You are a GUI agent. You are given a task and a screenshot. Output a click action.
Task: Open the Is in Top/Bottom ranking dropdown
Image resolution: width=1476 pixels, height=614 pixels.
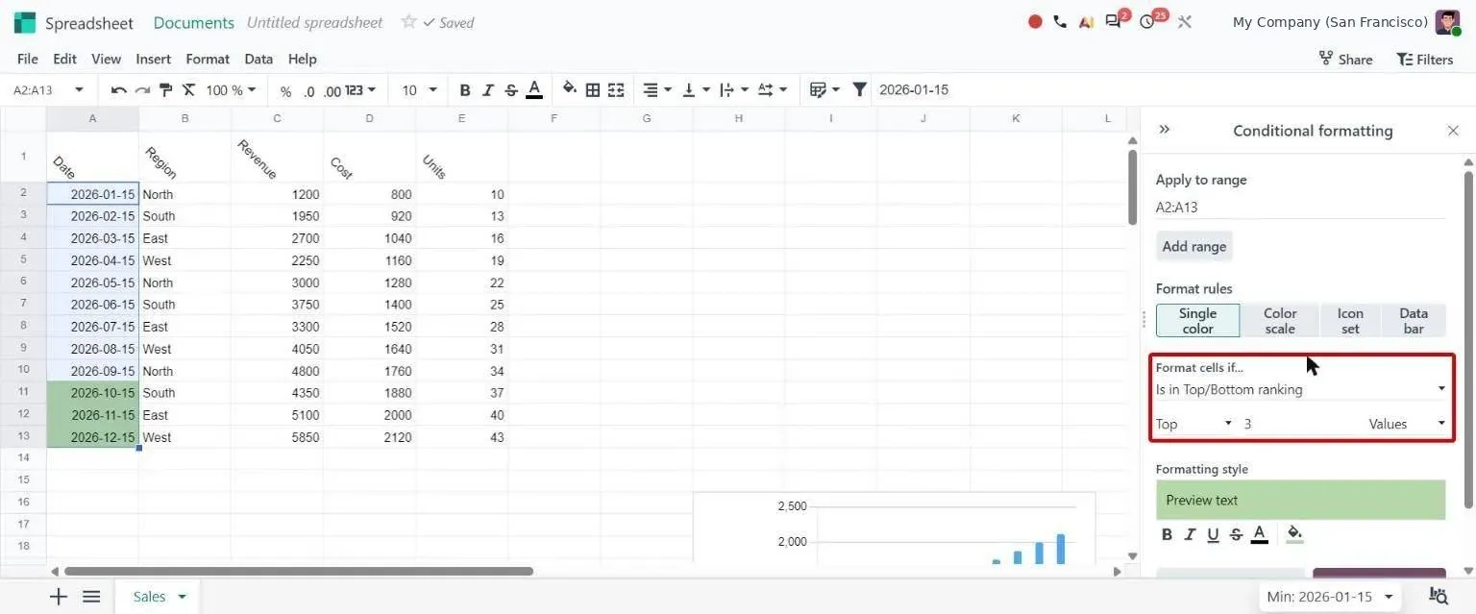coord(1301,389)
